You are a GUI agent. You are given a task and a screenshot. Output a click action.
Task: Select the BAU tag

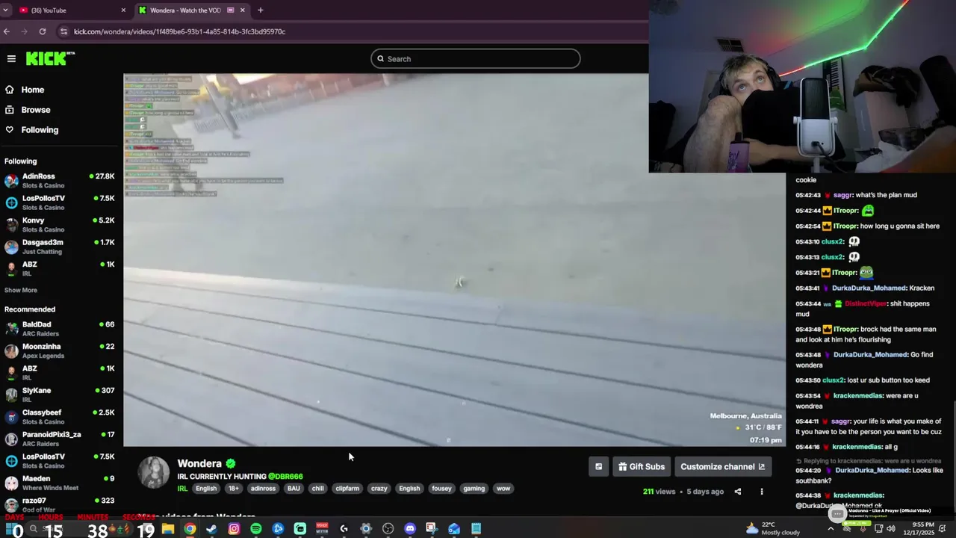point(294,489)
